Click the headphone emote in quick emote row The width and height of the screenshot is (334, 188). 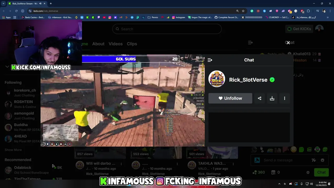317,150
